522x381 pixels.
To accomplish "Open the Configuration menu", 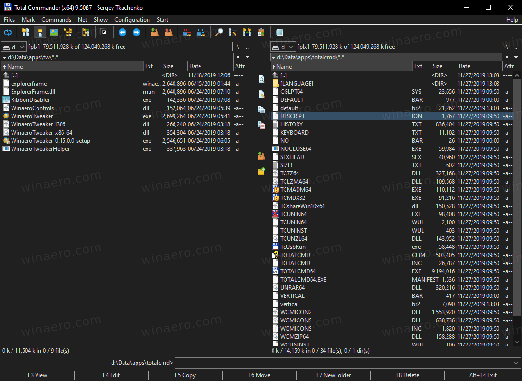I will (132, 20).
